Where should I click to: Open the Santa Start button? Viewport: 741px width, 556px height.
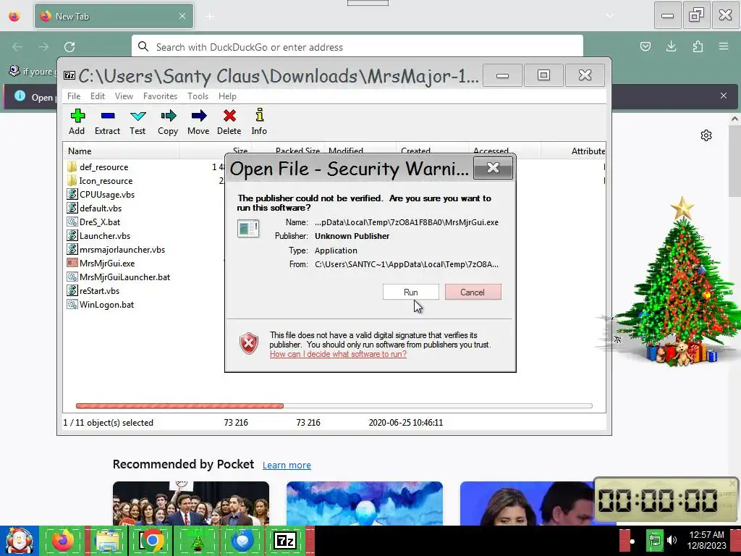coord(20,540)
